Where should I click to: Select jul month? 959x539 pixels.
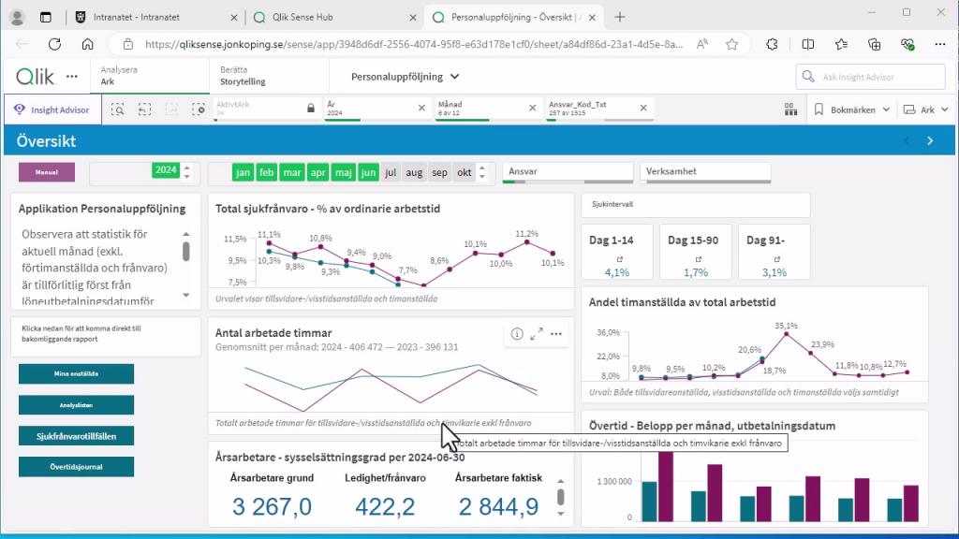tap(391, 172)
